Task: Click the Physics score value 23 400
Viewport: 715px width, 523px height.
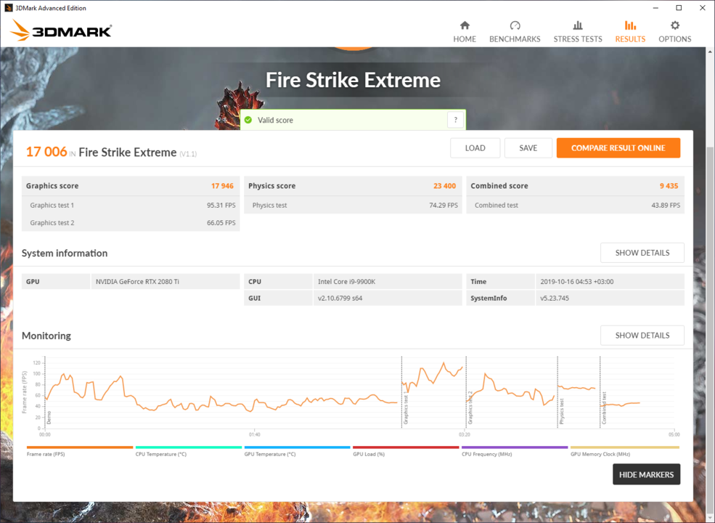Action: (x=444, y=186)
